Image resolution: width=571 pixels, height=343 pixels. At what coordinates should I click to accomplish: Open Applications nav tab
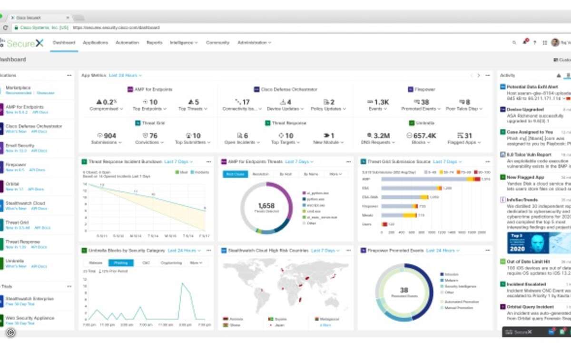coord(95,42)
